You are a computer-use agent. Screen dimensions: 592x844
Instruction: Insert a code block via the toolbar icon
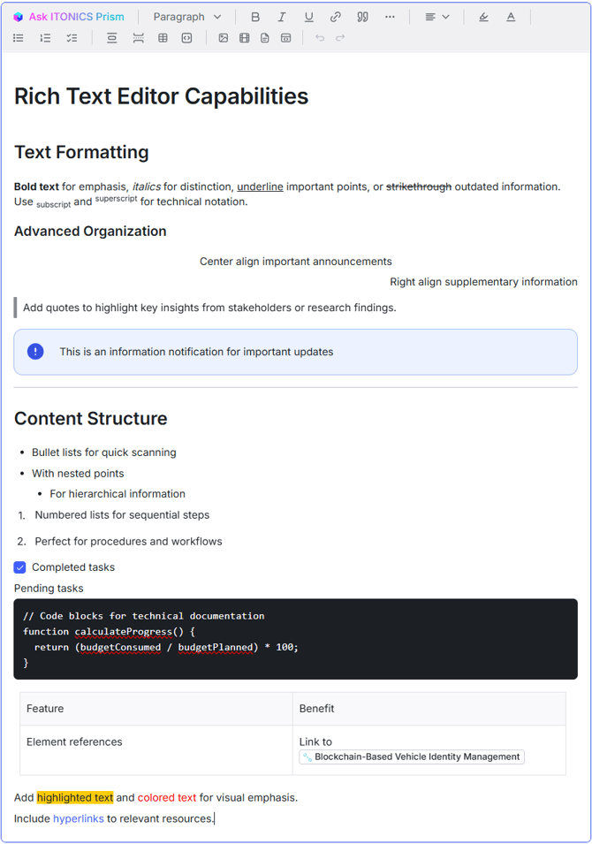pos(186,38)
